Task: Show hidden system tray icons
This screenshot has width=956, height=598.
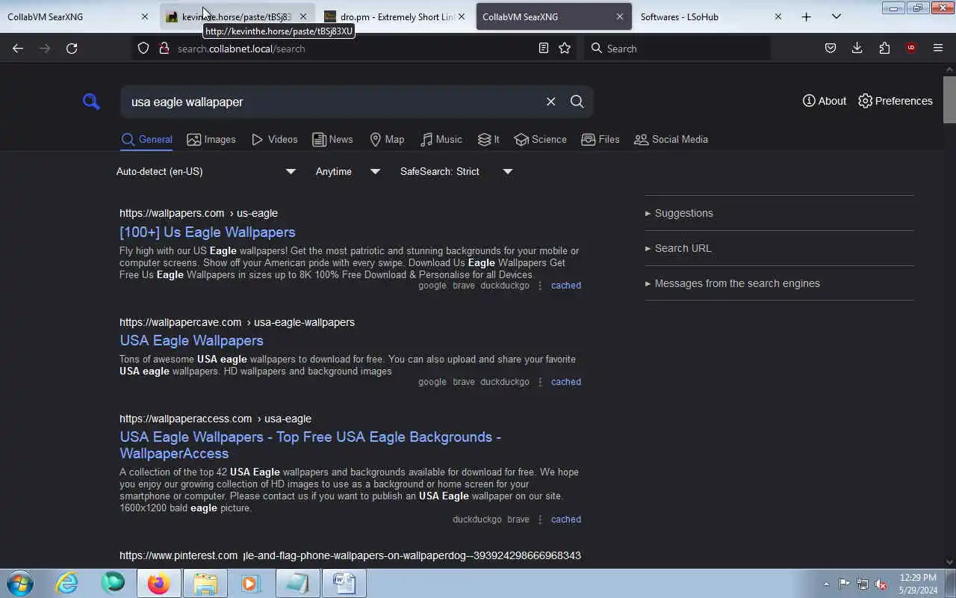Action: pos(826,584)
